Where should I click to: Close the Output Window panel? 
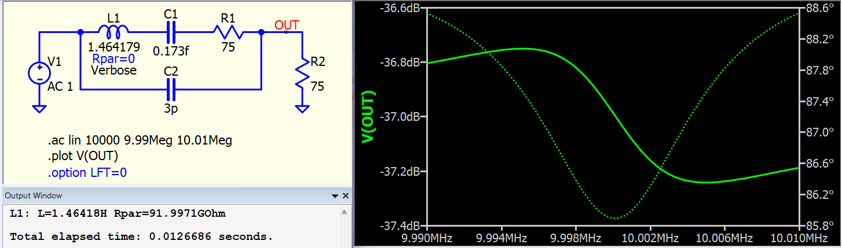[346, 196]
